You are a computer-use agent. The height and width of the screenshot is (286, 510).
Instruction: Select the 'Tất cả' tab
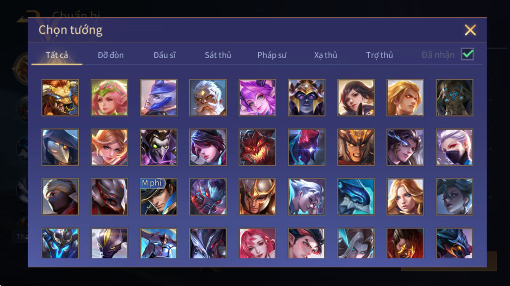(x=57, y=55)
